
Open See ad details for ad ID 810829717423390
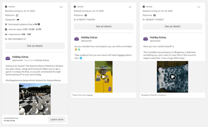(x=103, y=26)
